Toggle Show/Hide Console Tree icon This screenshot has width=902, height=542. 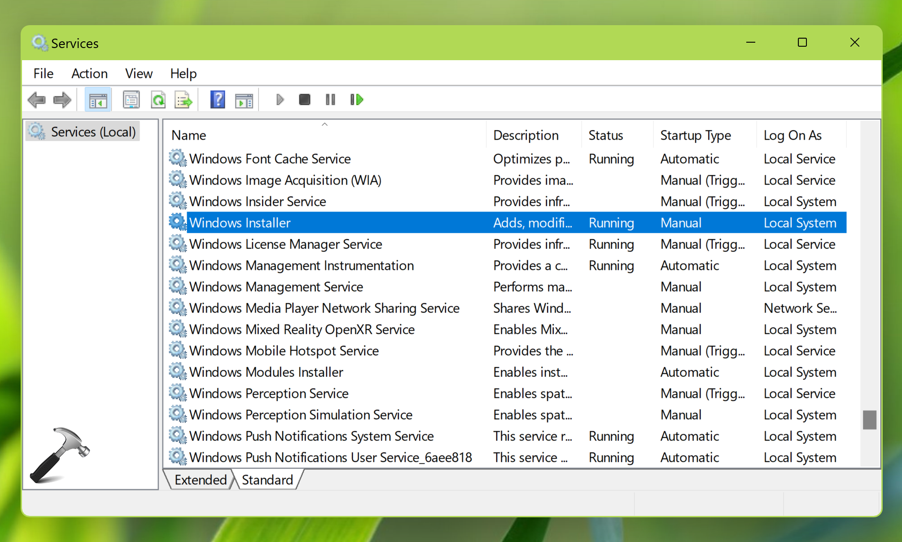[98, 100]
